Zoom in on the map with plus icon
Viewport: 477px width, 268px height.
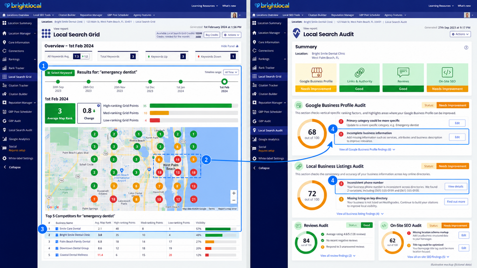234,193
